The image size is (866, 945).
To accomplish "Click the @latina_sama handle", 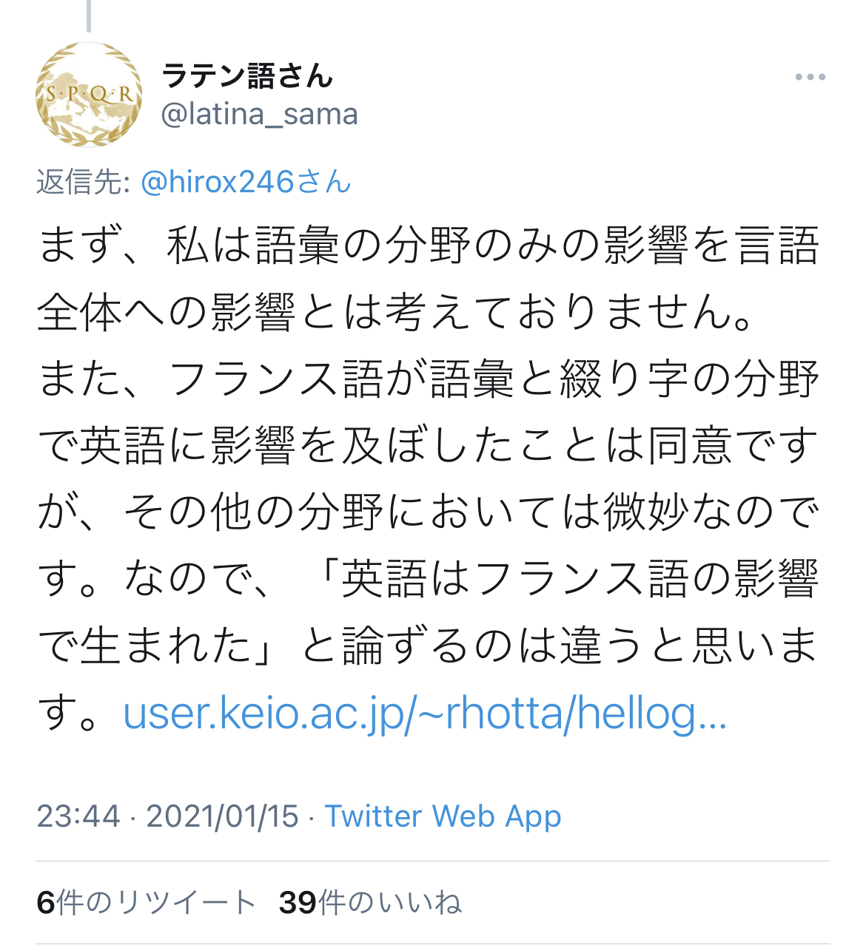I will point(259,115).
